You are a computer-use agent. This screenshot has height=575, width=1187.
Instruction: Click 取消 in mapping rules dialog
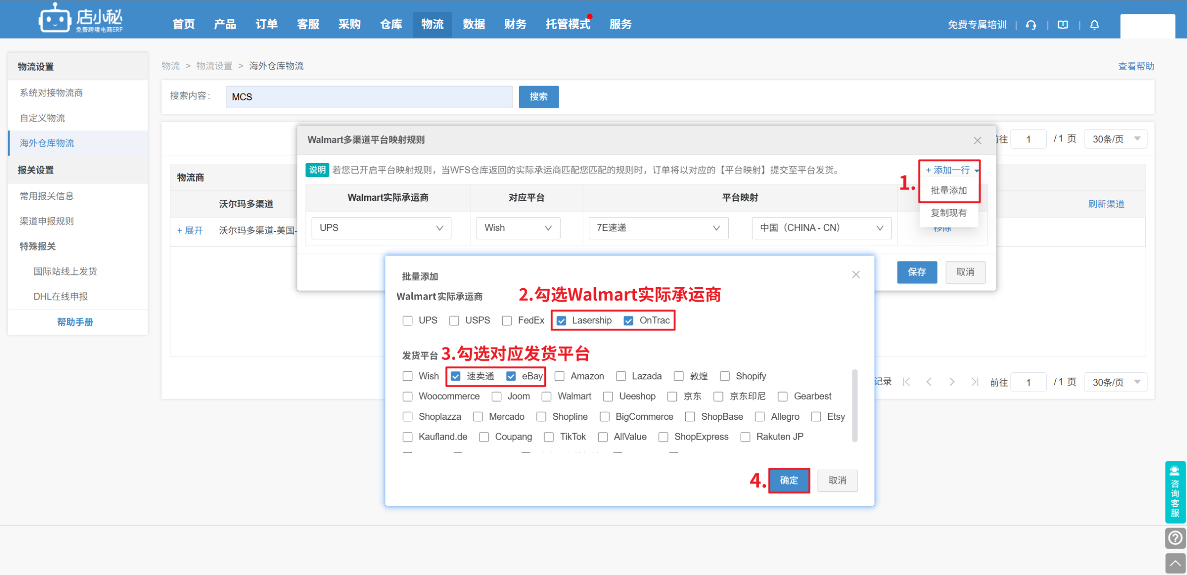(x=965, y=272)
